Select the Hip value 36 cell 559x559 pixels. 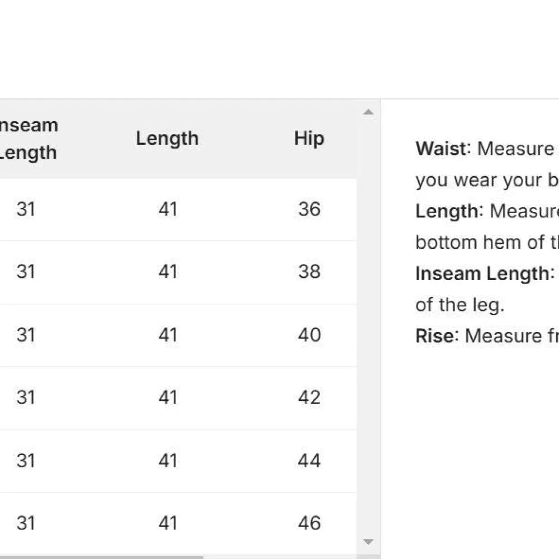tap(309, 209)
